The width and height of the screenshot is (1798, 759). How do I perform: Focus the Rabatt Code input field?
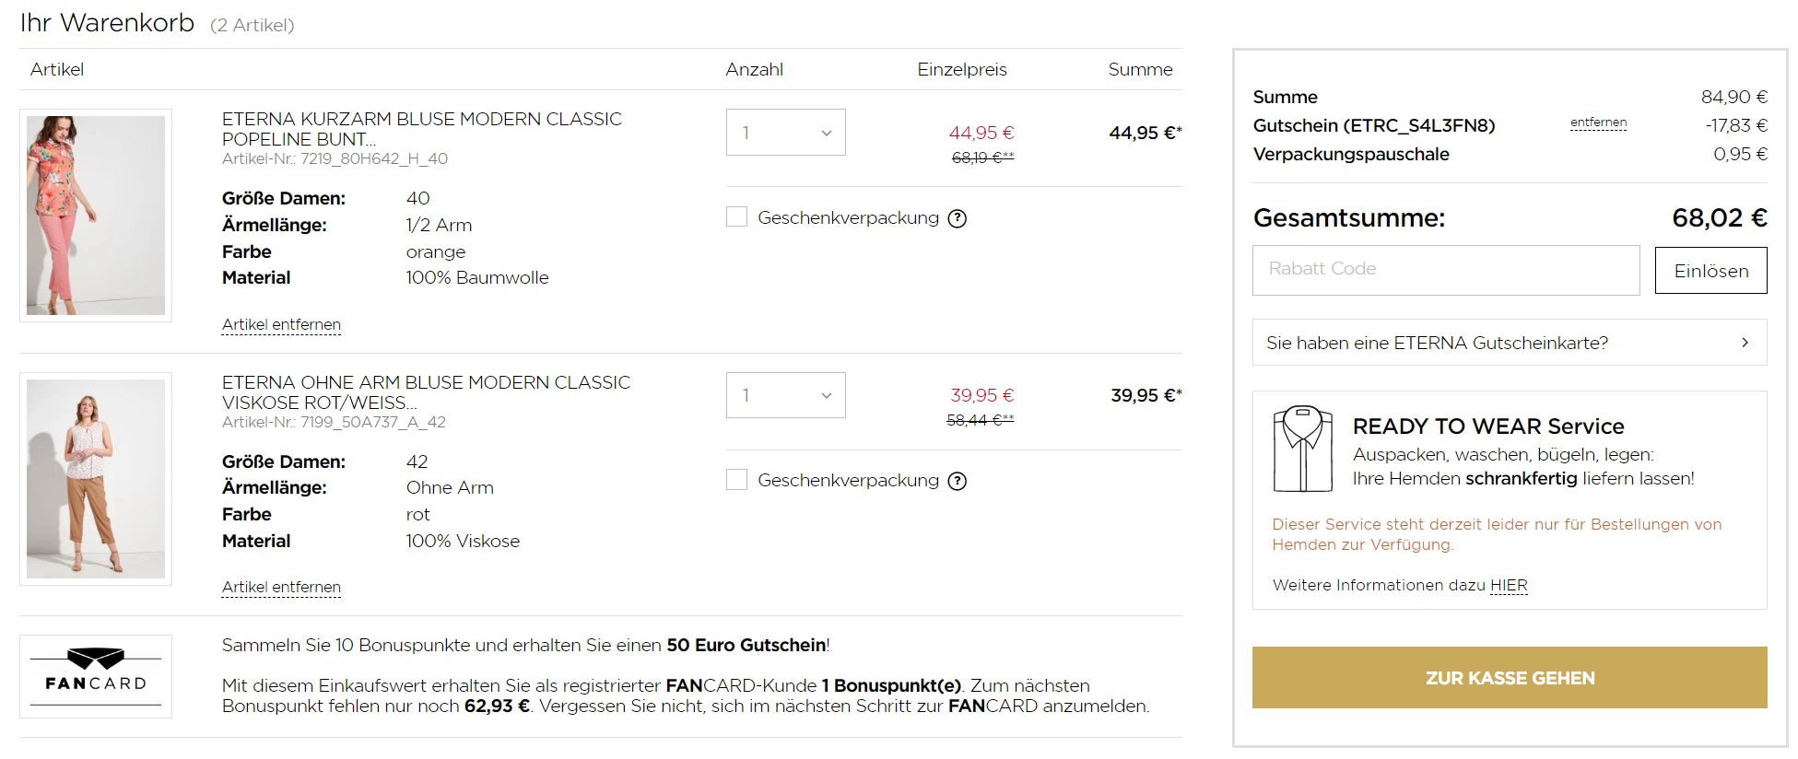tap(1445, 270)
